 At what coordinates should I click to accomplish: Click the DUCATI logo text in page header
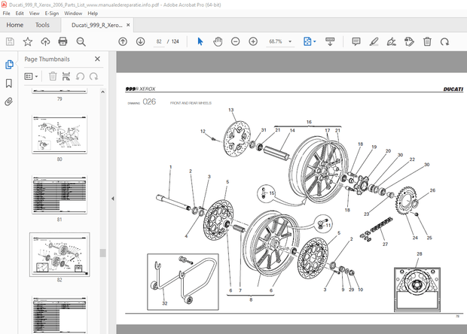(x=453, y=90)
